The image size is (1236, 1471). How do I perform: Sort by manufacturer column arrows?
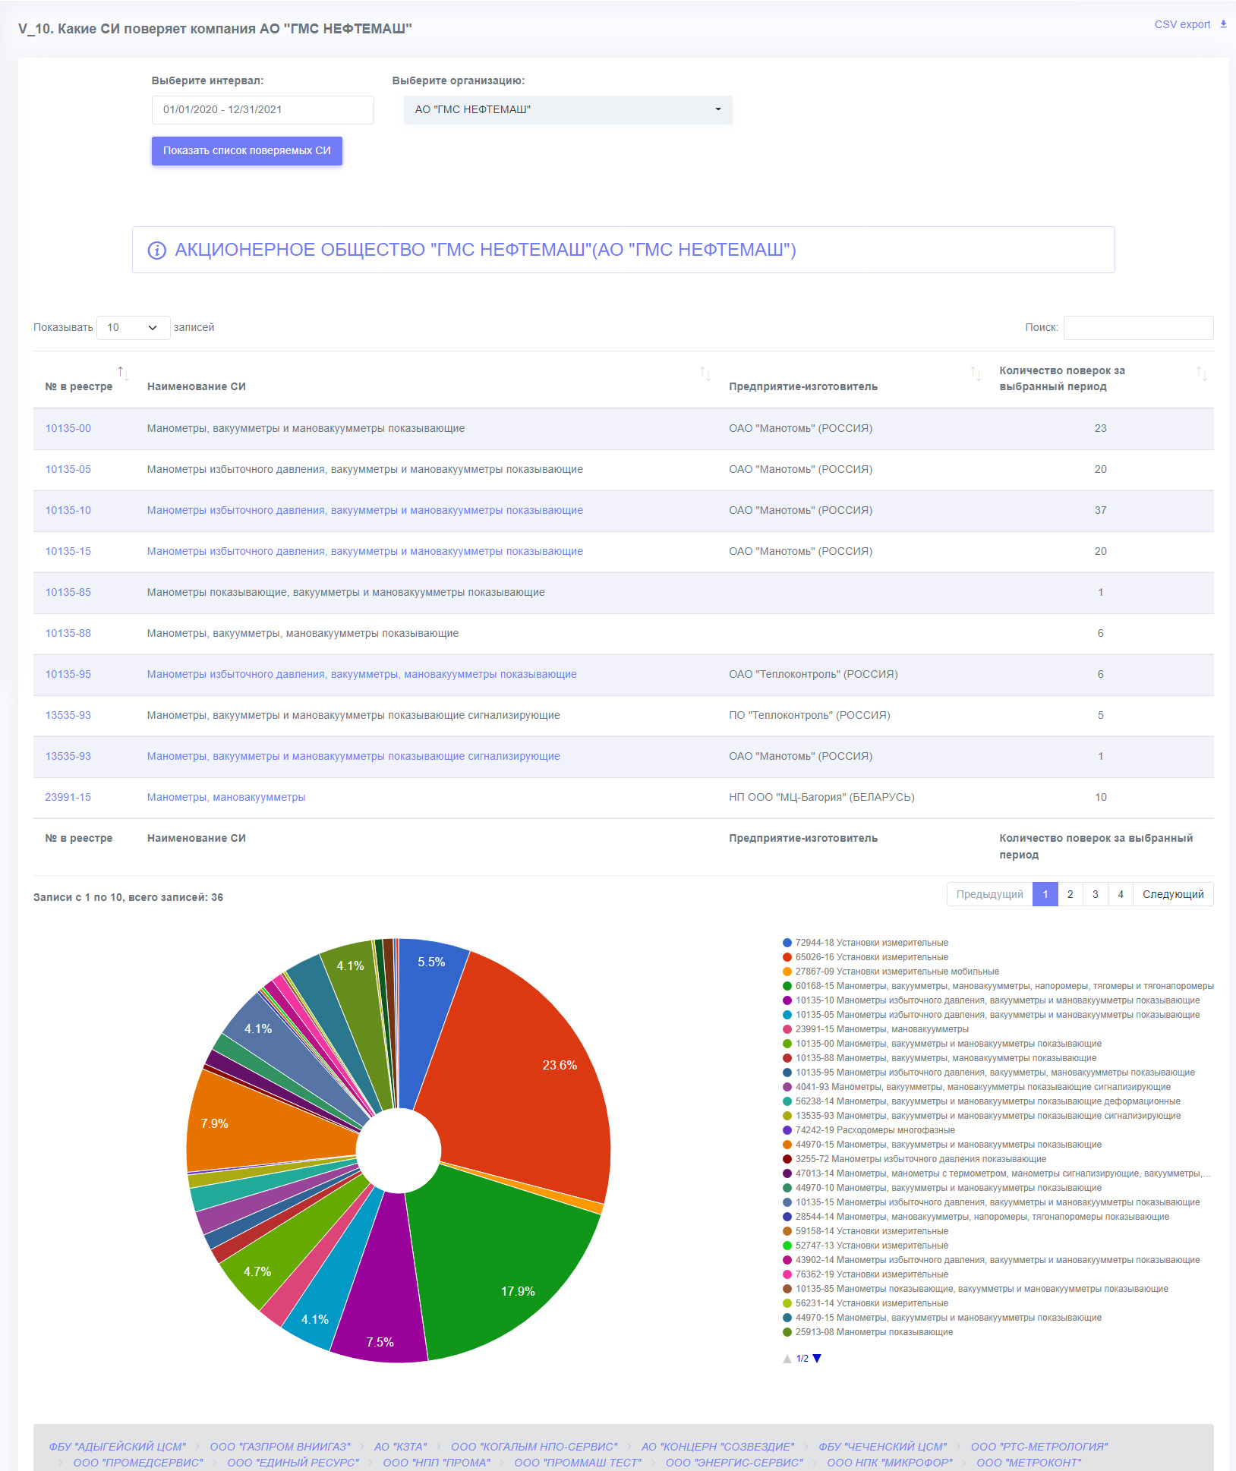pos(976,373)
